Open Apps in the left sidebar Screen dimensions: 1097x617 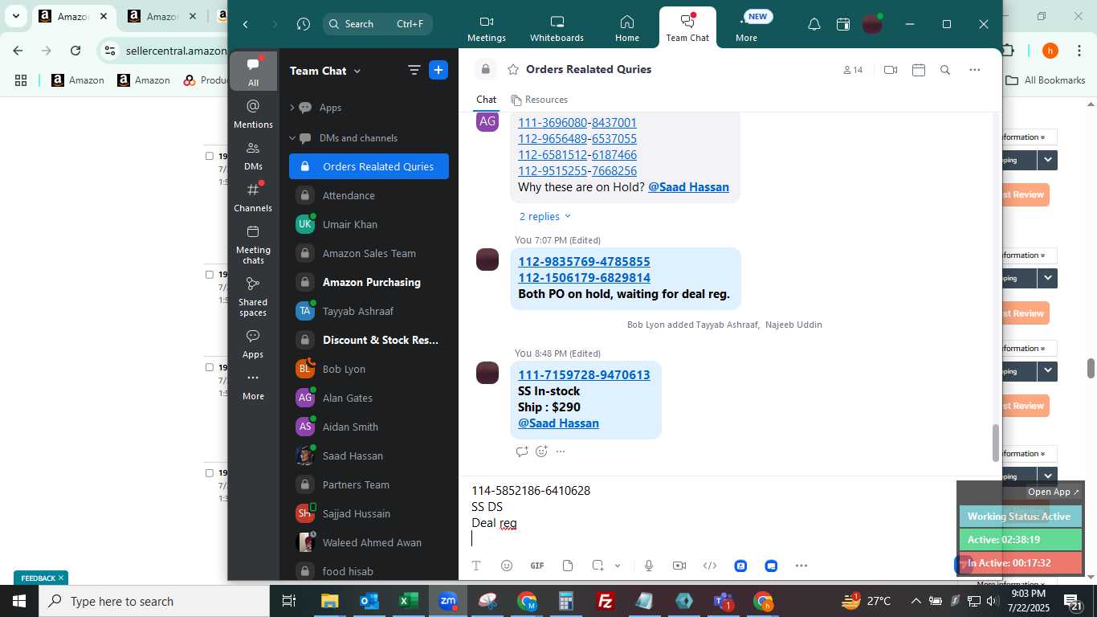253,343
